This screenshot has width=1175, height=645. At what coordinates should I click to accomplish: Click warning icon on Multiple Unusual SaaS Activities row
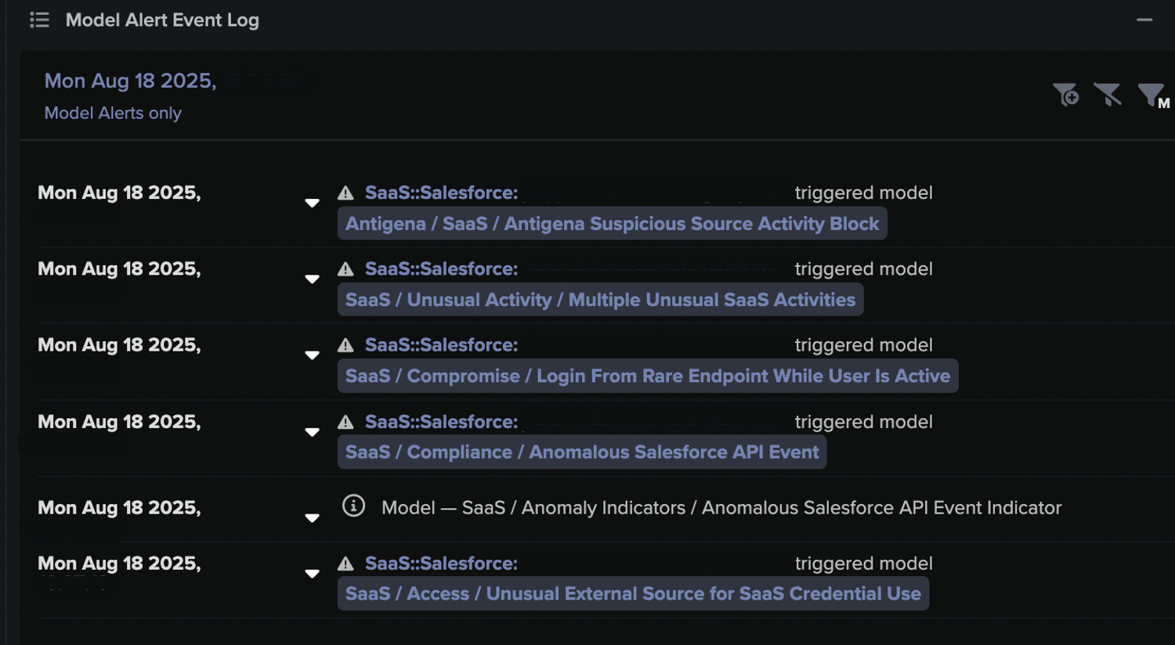click(345, 268)
